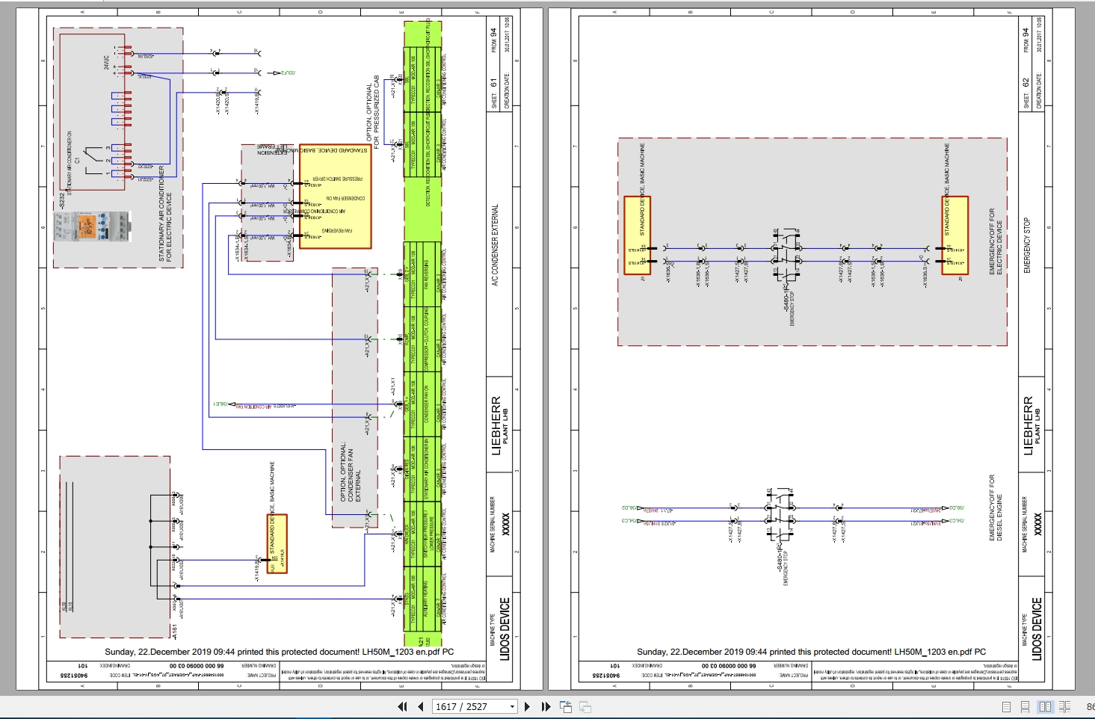The height and width of the screenshot is (719, 1095).
Task: Click the SHEET: 61 label
Action: pyautogui.click(x=493, y=94)
